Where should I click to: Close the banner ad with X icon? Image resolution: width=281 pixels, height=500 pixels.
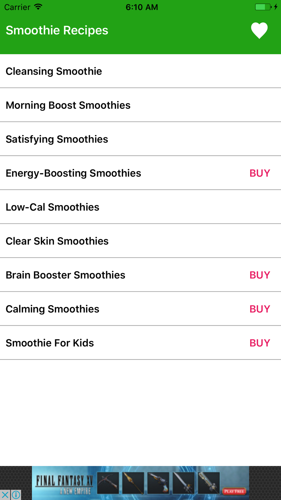pos(5,495)
